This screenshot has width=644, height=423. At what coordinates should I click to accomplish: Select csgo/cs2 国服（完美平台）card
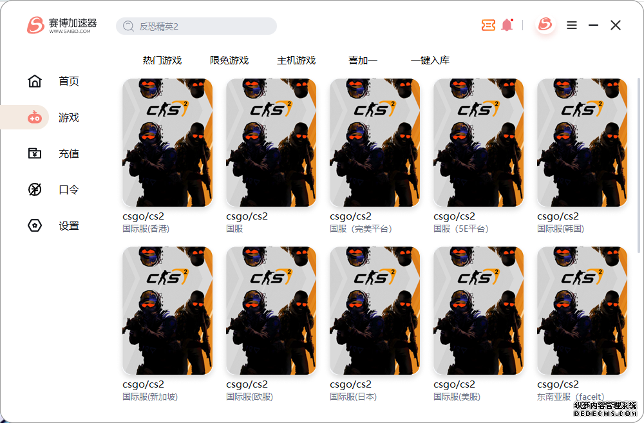[x=375, y=156]
